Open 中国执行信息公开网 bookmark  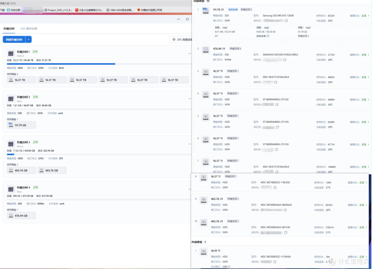click(150, 10)
